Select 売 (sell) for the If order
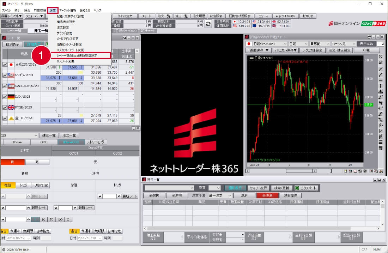Viewport: 388px width, 253px height. tap(37, 162)
